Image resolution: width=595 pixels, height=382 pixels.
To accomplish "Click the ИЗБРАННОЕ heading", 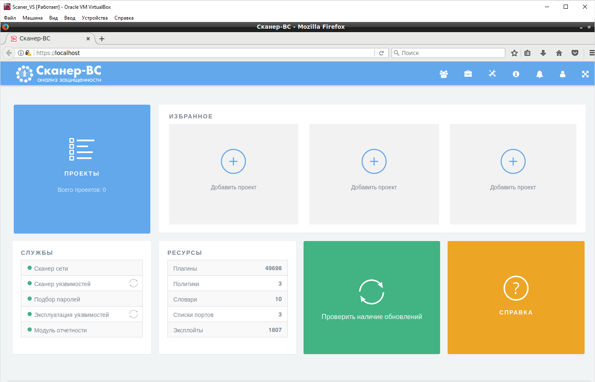I will coord(191,116).
